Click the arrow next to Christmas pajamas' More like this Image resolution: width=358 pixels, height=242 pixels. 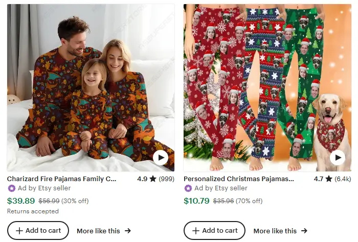click(304, 231)
